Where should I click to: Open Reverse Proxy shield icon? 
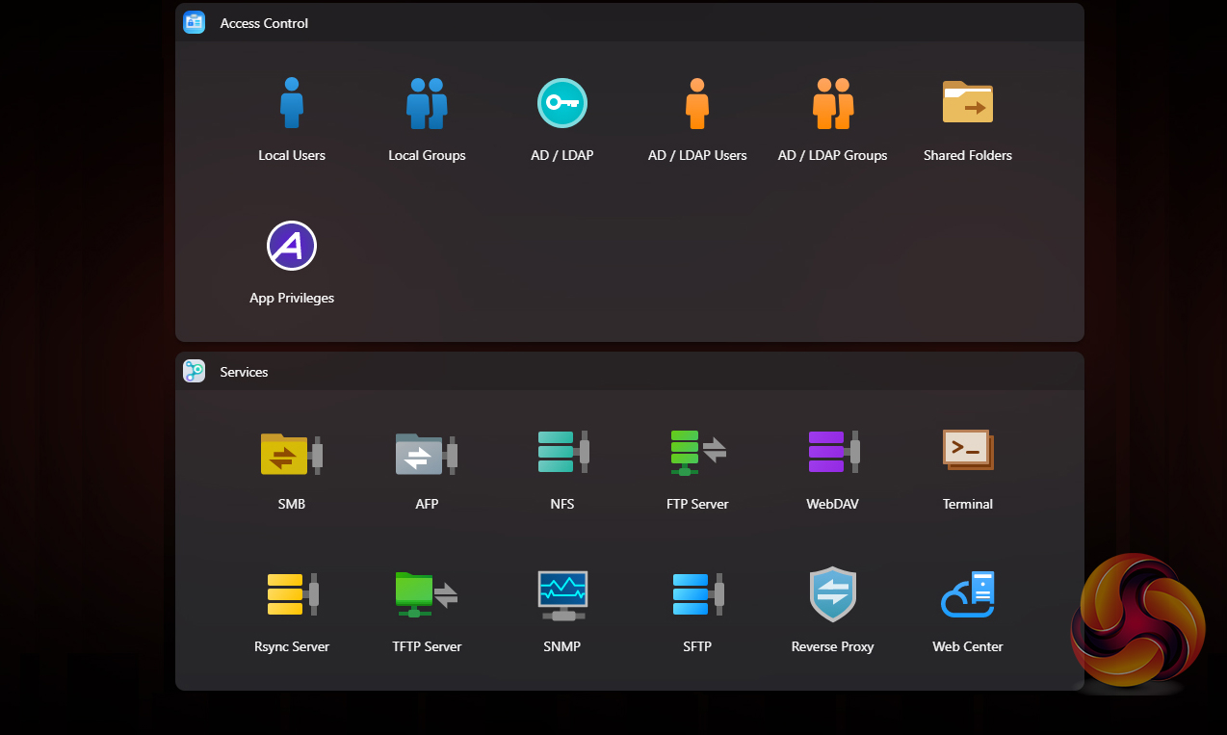pos(832,595)
